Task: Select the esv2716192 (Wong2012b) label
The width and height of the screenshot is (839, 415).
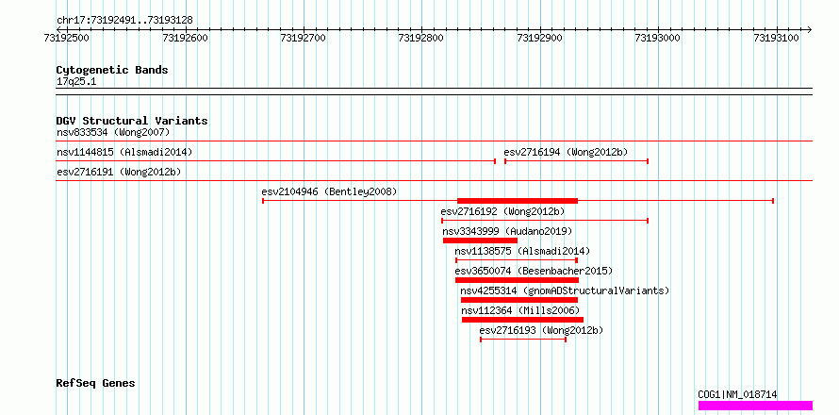Action: (502, 211)
